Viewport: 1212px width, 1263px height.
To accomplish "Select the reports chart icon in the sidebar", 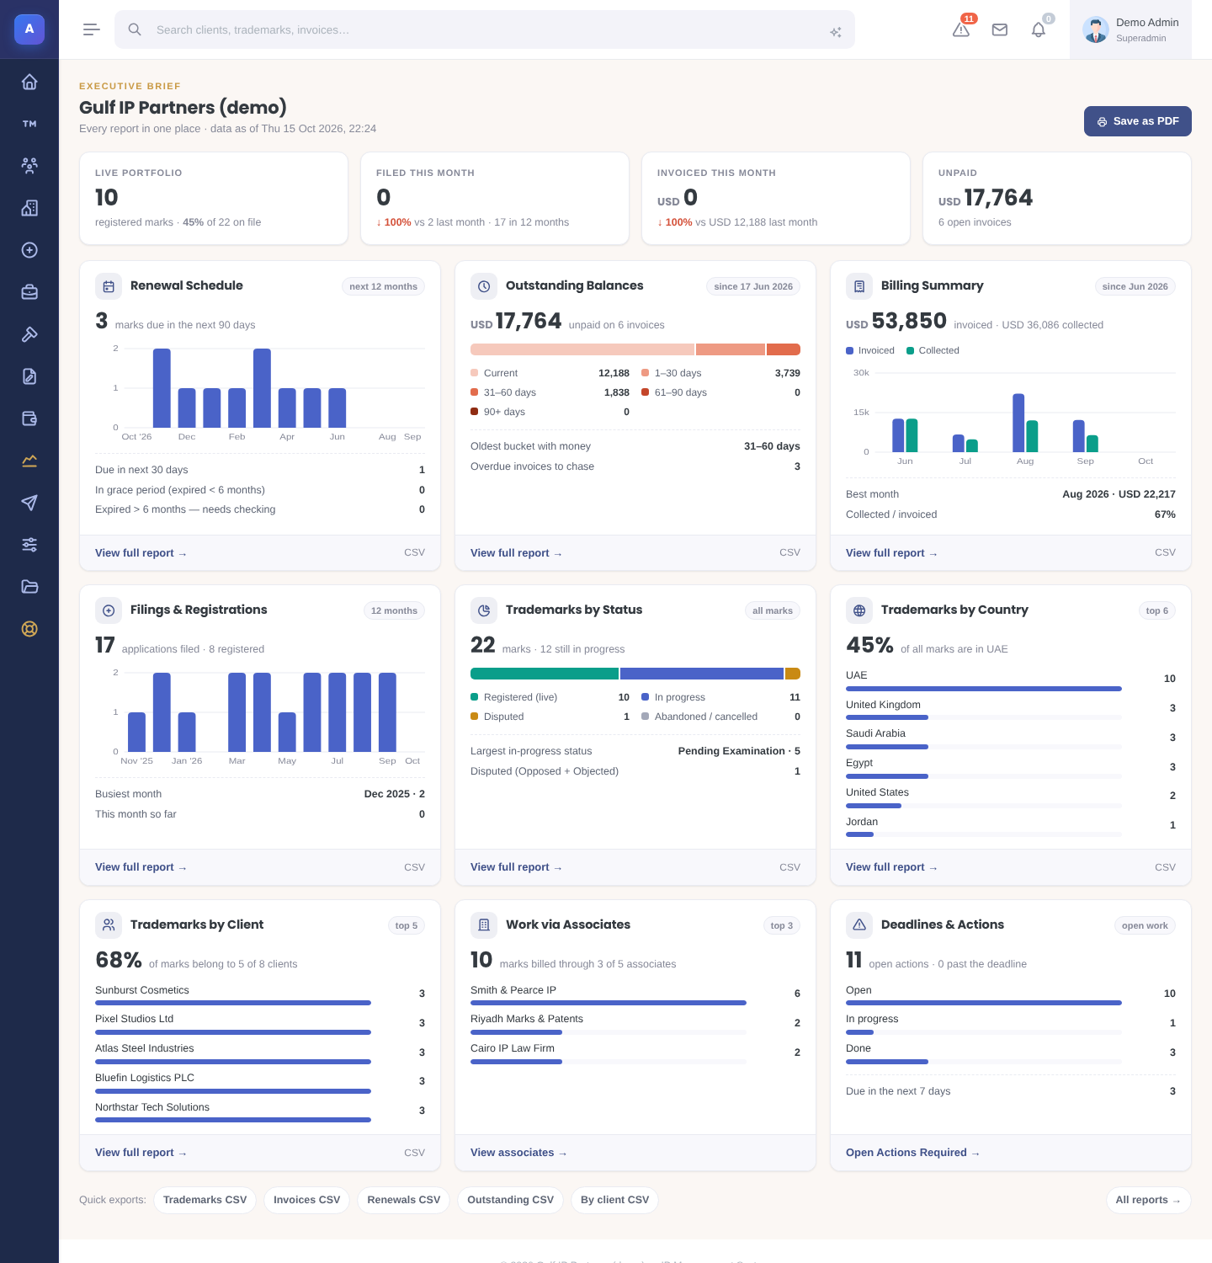I will tap(29, 461).
